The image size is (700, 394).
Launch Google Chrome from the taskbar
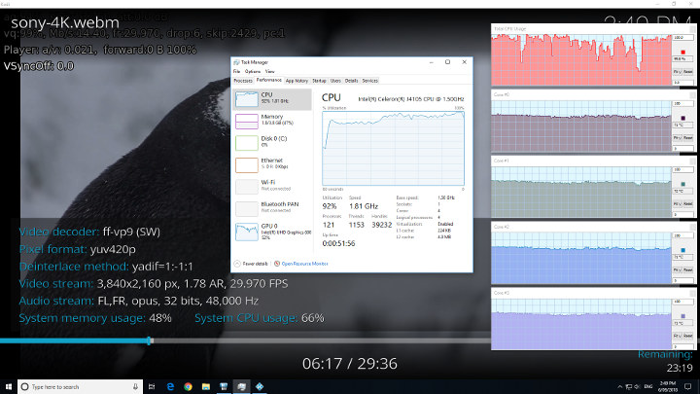click(x=188, y=387)
